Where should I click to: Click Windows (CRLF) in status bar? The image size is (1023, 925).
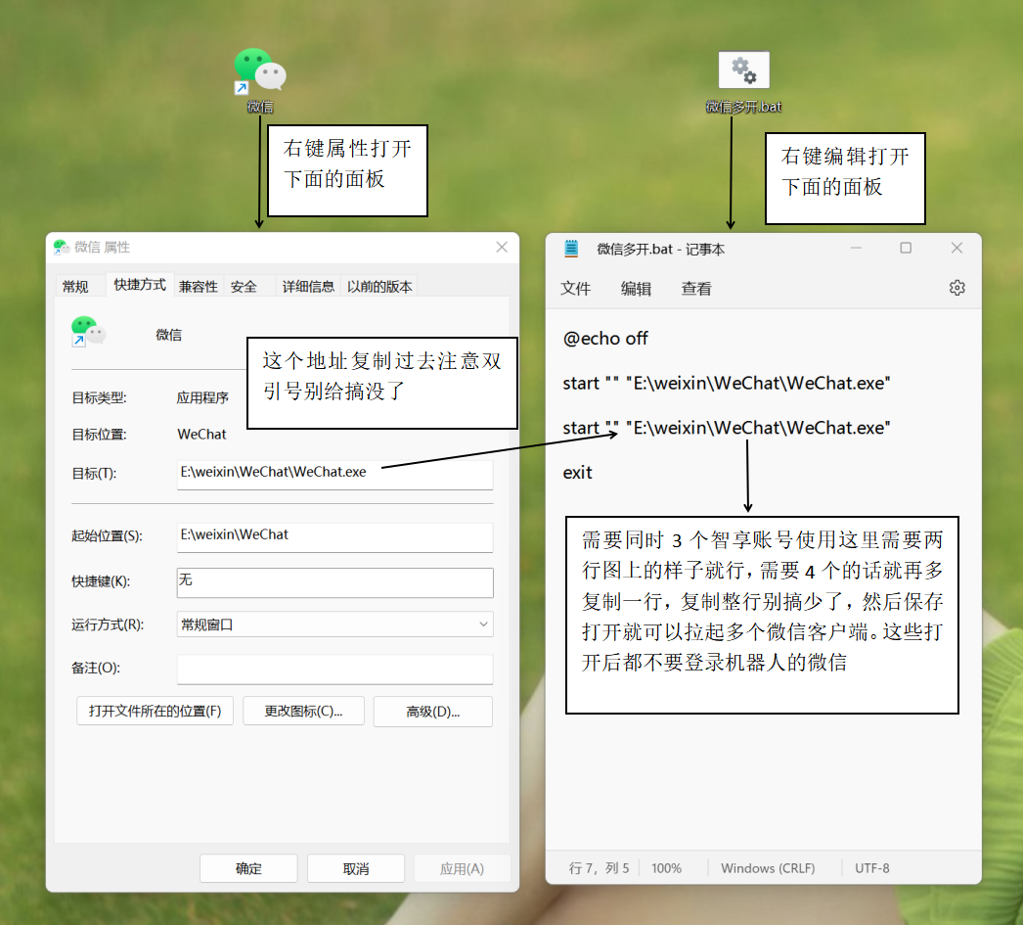[768, 868]
